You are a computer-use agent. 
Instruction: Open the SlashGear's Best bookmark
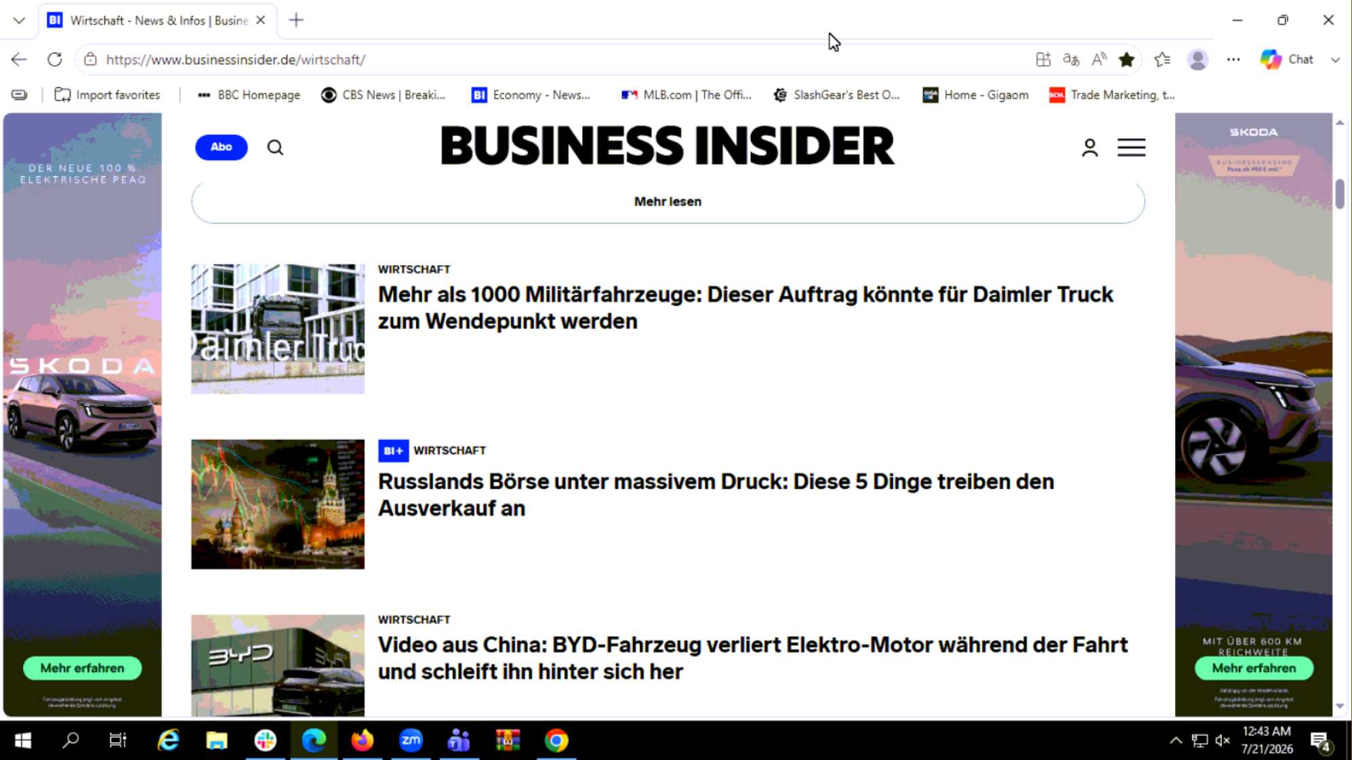[x=836, y=95]
